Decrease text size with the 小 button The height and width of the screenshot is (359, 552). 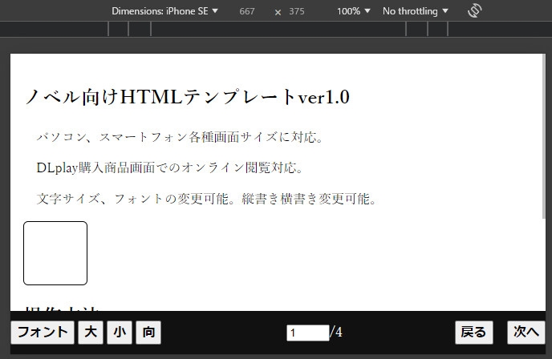[119, 333]
